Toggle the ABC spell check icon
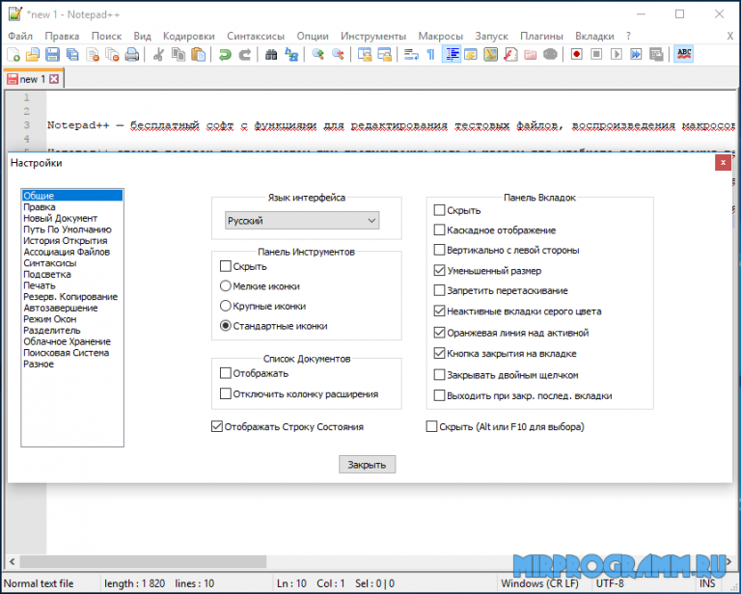This screenshot has width=741, height=594. 683,55
